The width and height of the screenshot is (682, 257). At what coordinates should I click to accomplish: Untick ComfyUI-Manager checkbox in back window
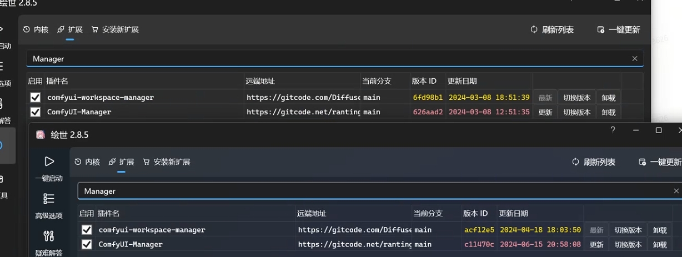click(x=36, y=112)
